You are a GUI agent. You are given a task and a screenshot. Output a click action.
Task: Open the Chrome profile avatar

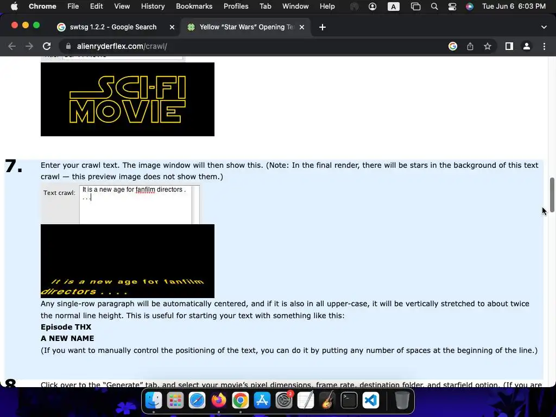[527, 46]
